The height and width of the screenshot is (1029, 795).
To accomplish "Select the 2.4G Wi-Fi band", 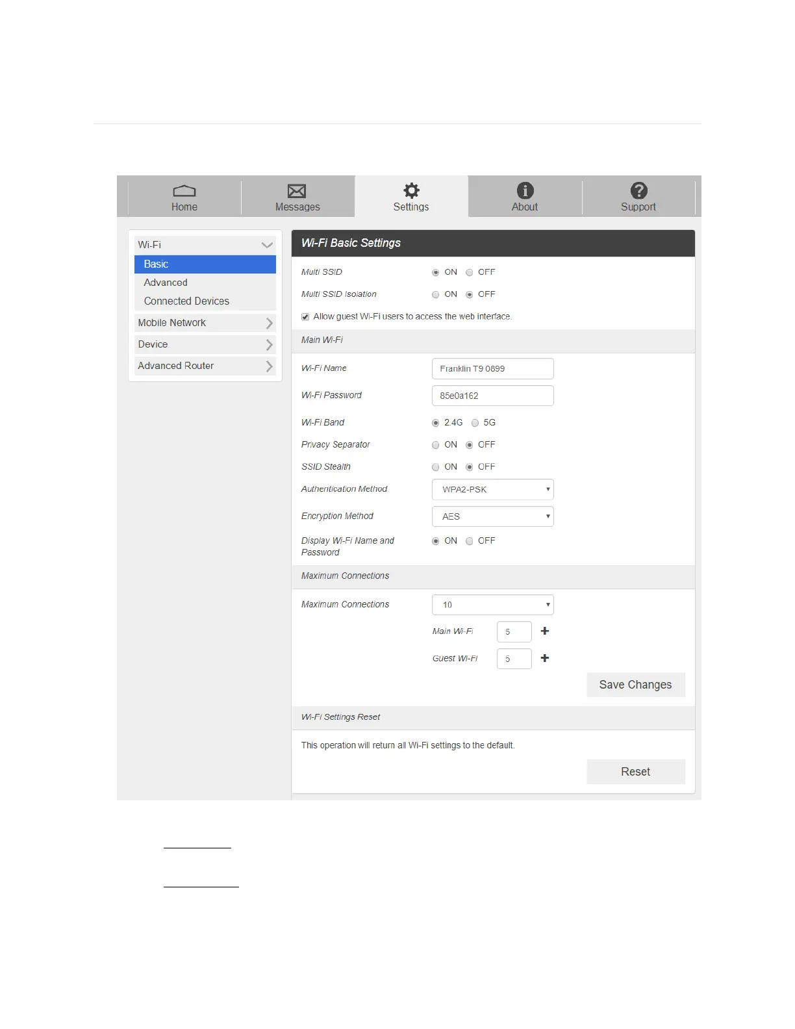I will [x=436, y=423].
